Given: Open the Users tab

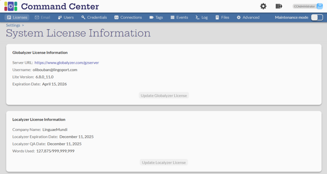Looking at the screenshot, I should point(66,18).
